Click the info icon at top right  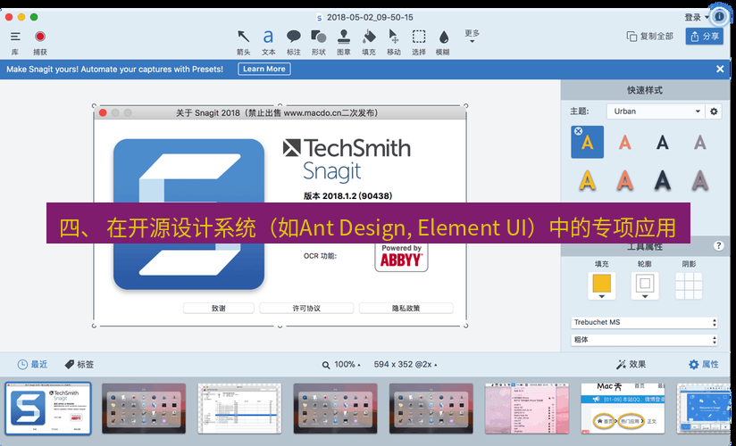(719, 16)
